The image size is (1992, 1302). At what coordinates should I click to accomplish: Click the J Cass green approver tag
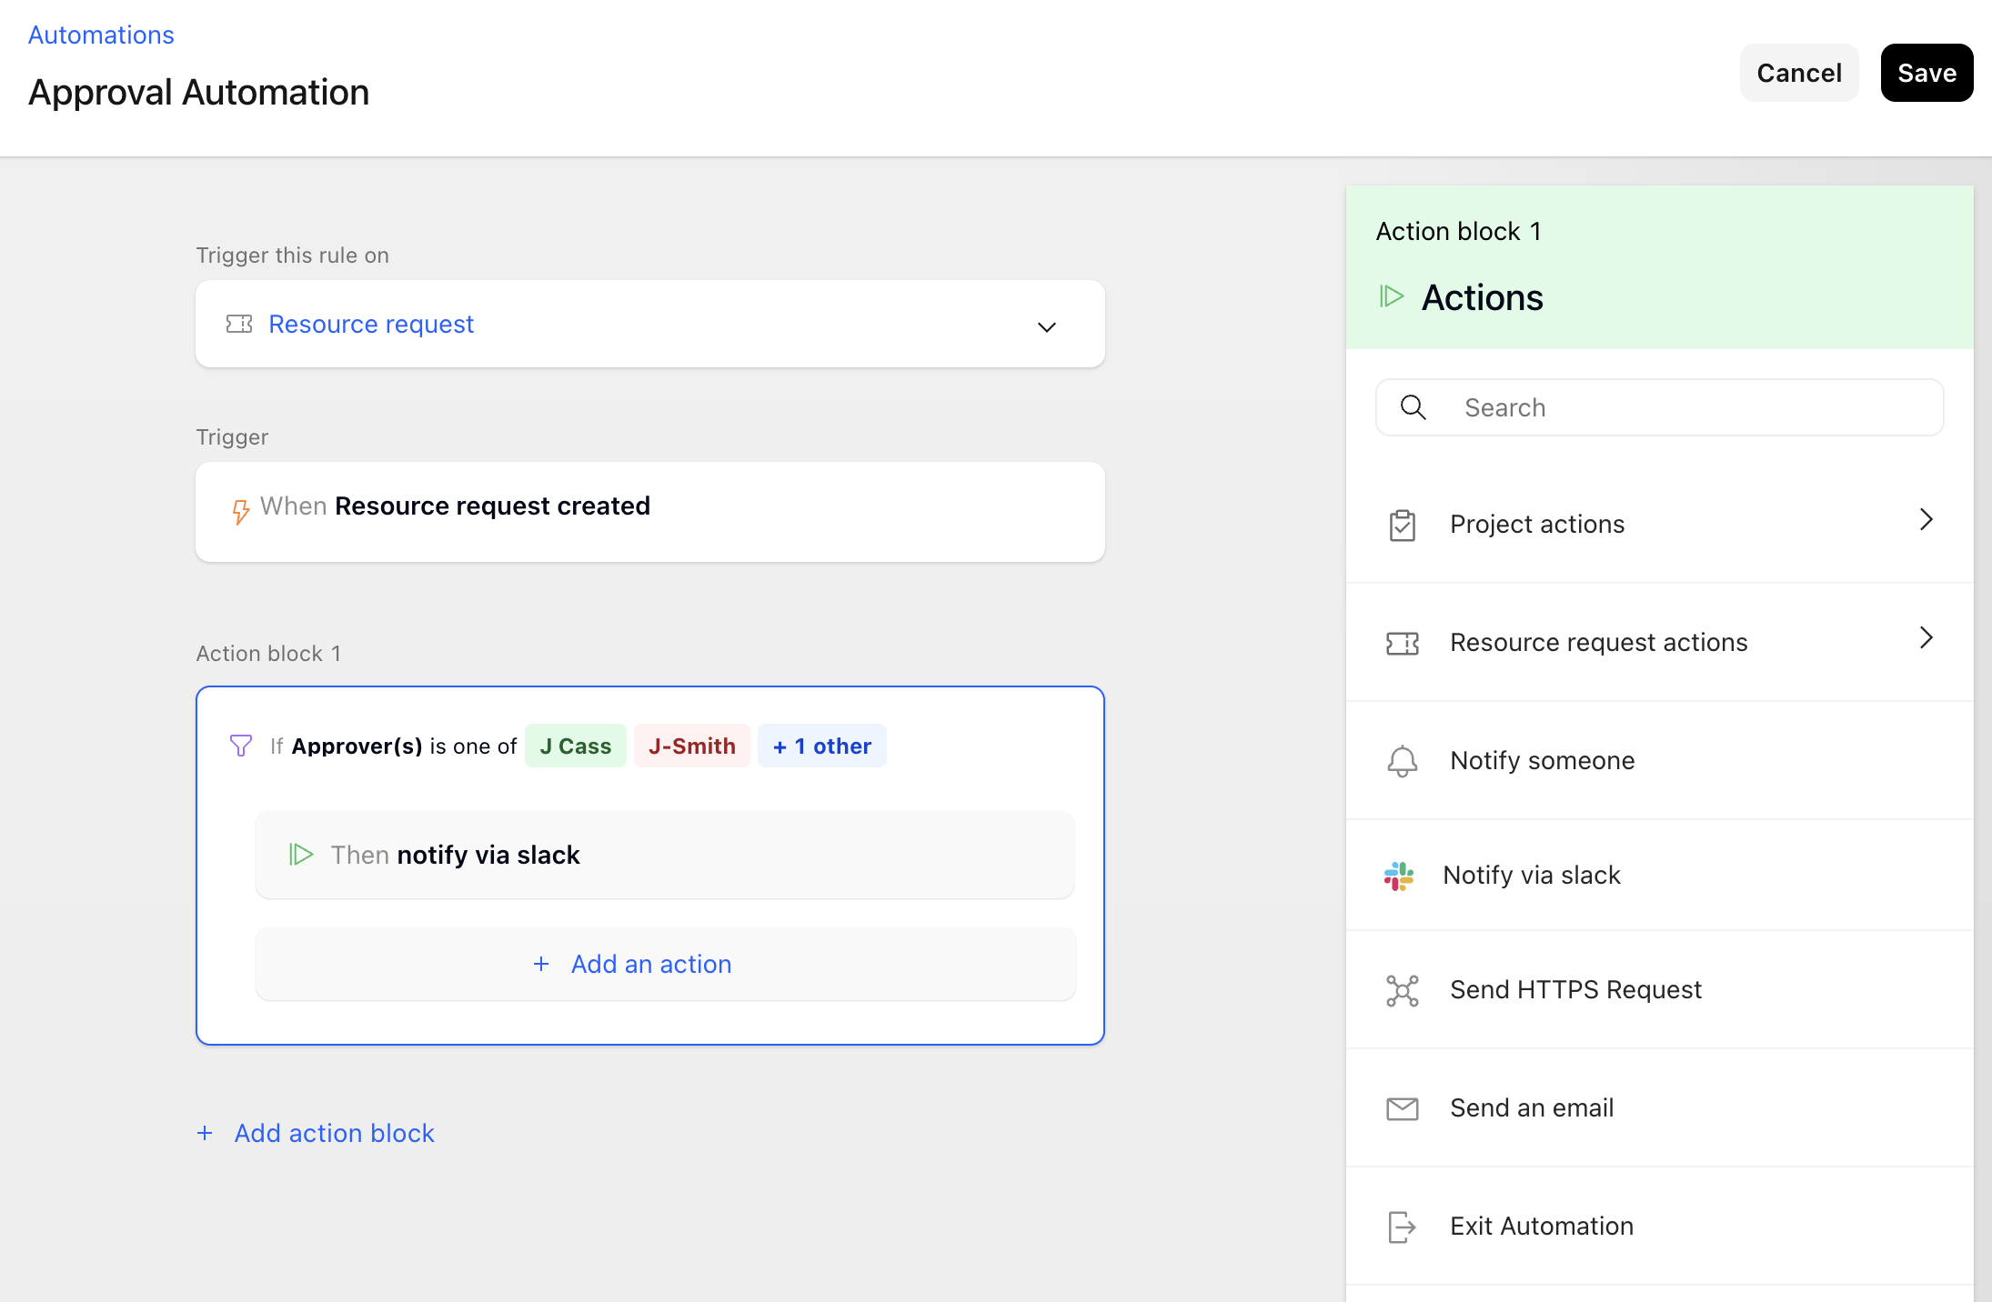(x=575, y=746)
